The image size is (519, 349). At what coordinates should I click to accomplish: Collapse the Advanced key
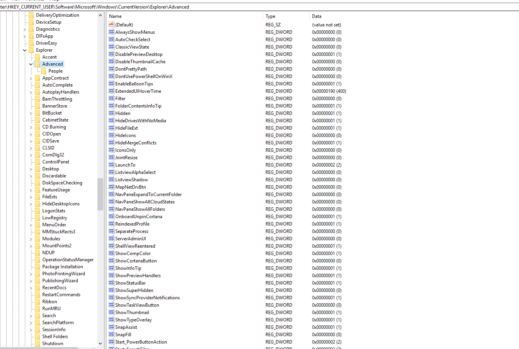[31, 64]
